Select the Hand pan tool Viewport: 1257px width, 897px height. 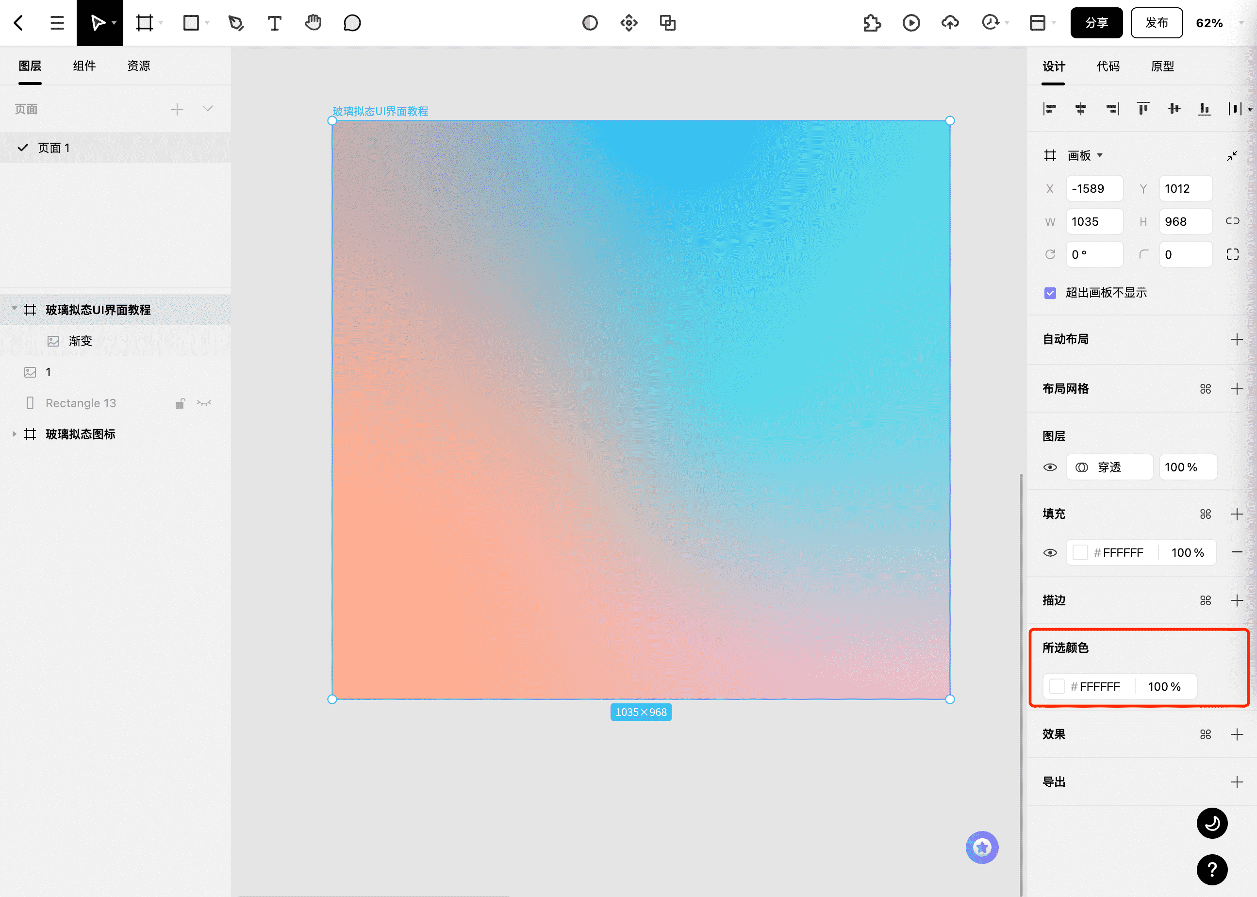[313, 23]
